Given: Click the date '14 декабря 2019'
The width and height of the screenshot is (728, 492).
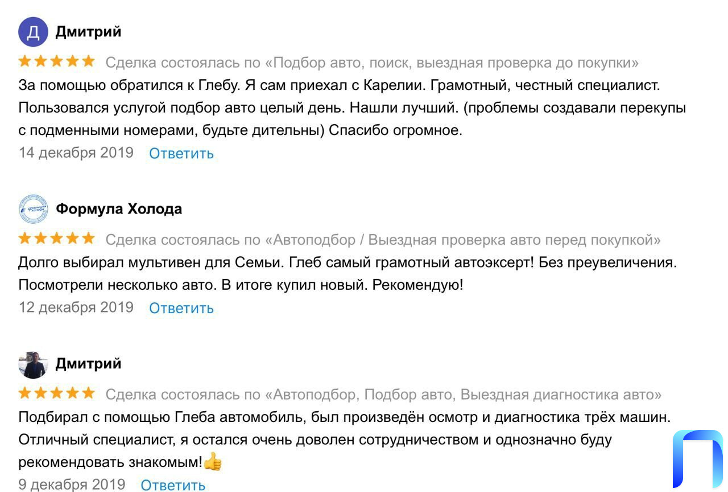Looking at the screenshot, I should click(x=76, y=153).
